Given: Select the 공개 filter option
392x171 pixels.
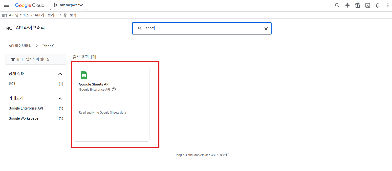Looking at the screenshot, I should pyautogui.click(x=36, y=84).
